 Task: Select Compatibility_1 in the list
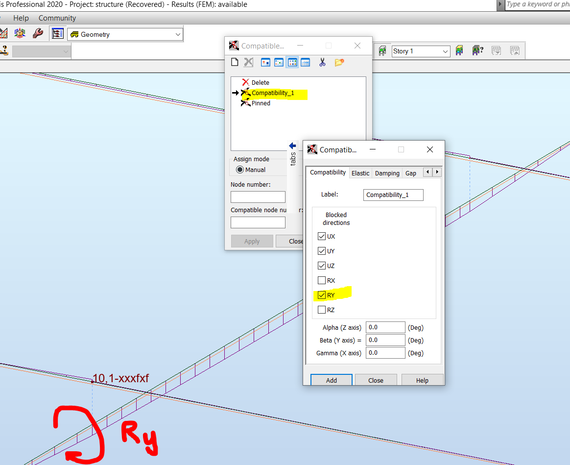(273, 93)
